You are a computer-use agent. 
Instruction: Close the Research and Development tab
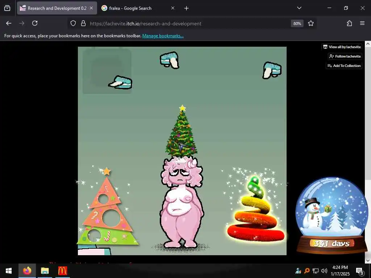(91, 8)
